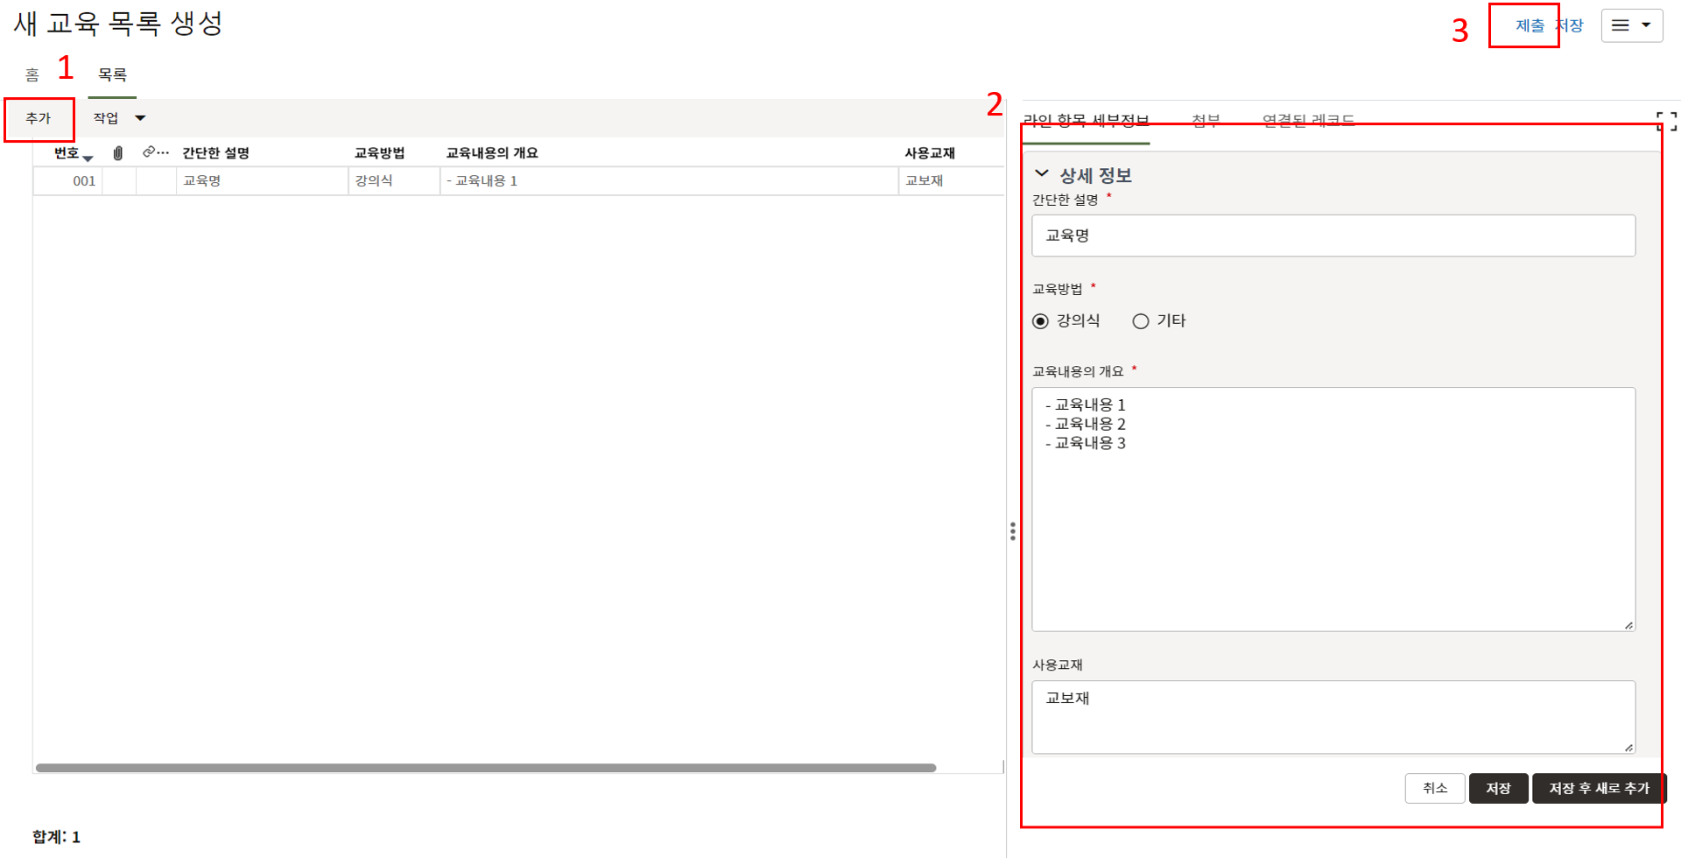Click the resize grip of 사용교재 textarea
Screen dimensions: 1681x858
[x=1628, y=747]
